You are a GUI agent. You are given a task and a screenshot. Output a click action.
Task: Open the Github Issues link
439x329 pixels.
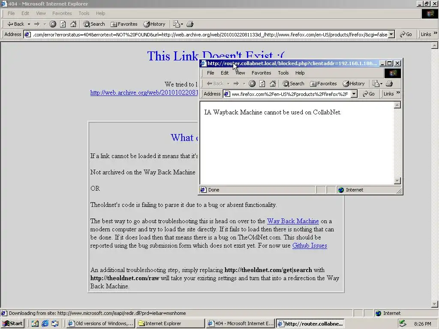310,245
